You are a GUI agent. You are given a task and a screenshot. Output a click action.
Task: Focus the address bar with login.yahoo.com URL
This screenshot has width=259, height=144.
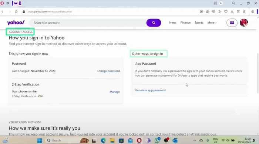50,12
